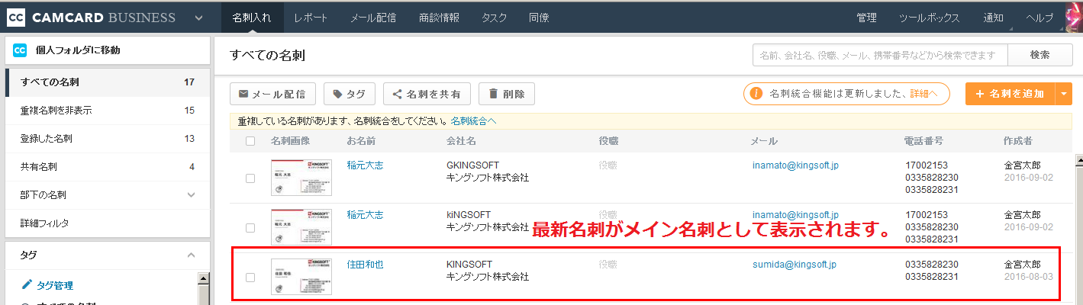
Task: Switch to the 名刺入れ tab
Action: point(252,18)
